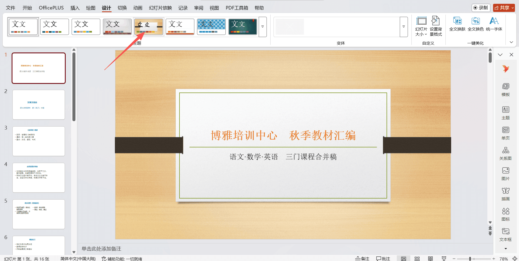Screen dimensions: 519x261
Task: Switch to slide sorter view
Action: (x=417, y=259)
